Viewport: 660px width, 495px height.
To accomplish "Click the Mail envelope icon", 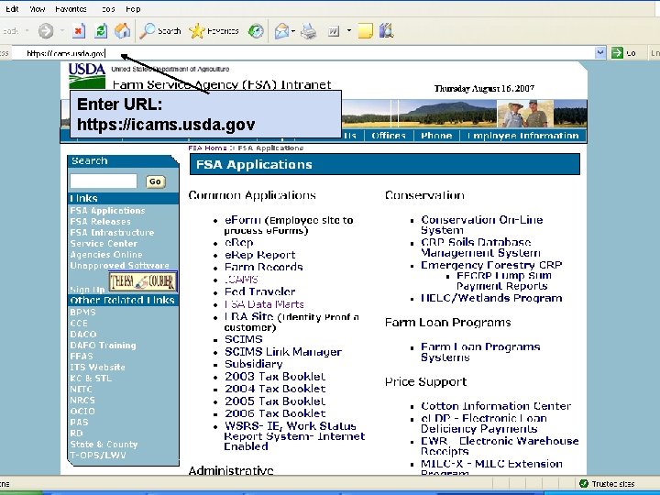I will 281,31.
